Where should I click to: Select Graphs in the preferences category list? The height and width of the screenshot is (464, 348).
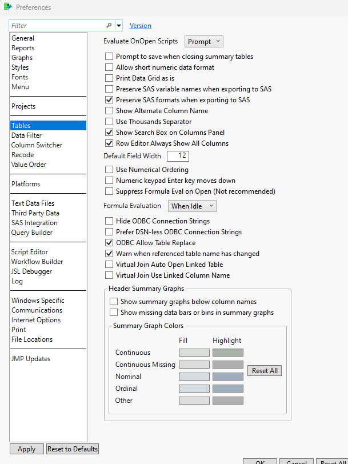(22, 58)
